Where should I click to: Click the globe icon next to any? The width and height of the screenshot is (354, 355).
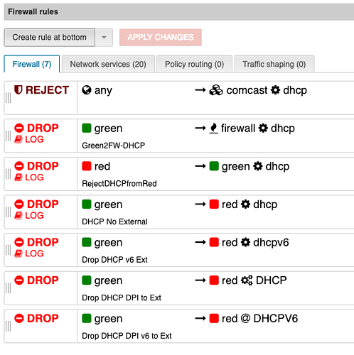87,90
